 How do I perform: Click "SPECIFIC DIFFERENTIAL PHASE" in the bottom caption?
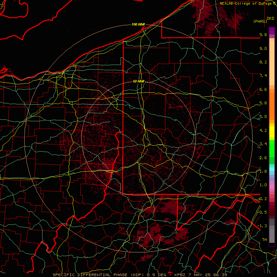coord(90,275)
